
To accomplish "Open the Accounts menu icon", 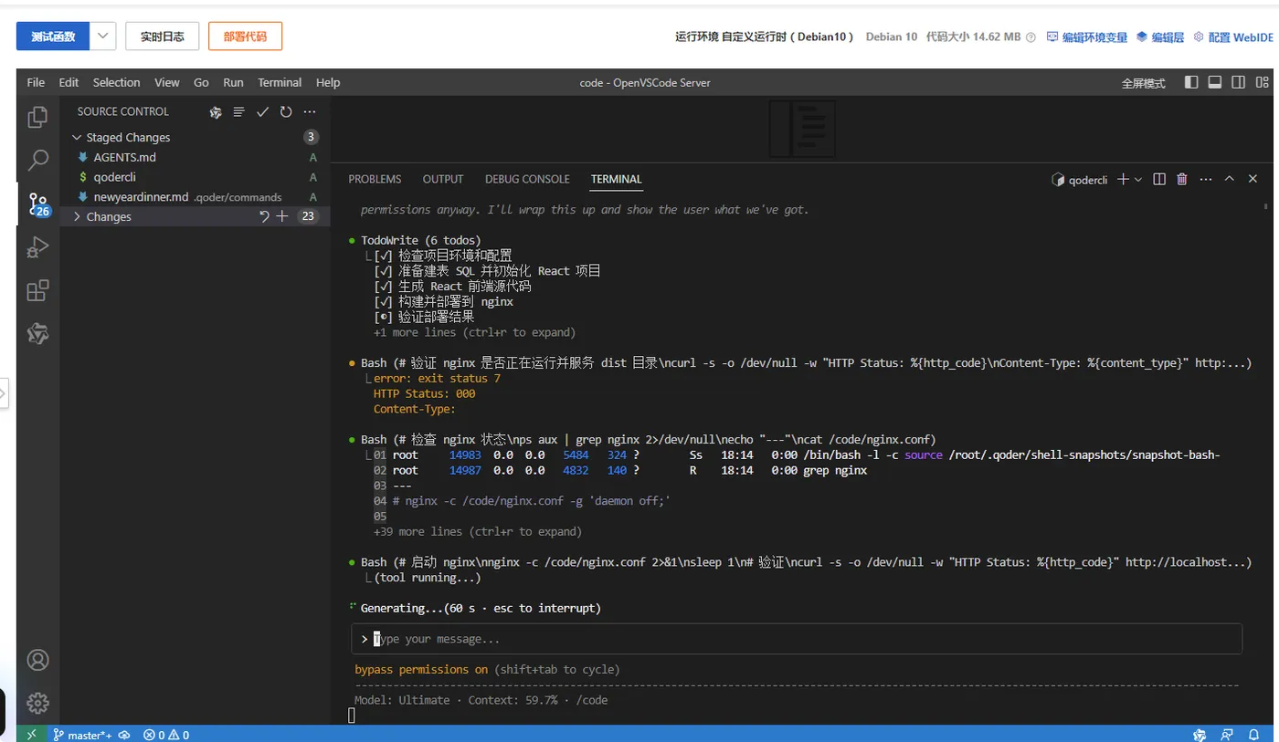I will (x=37, y=660).
